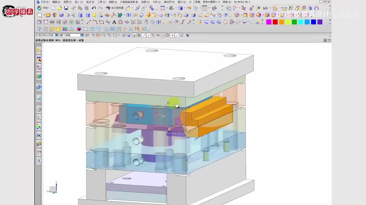Select the yellow sphere feature tool
The image size is (366, 205).
coord(94,15)
